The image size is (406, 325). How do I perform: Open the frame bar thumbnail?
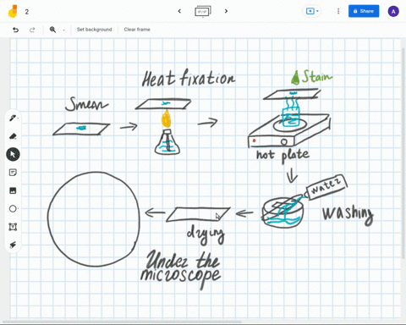click(203, 12)
